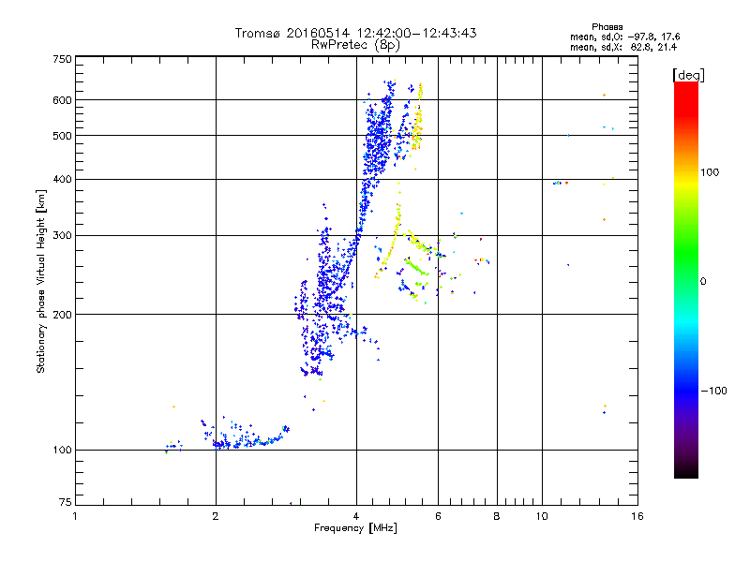Click the "1" frequency axis tick label
750x562 pixels.
point(75,516)
